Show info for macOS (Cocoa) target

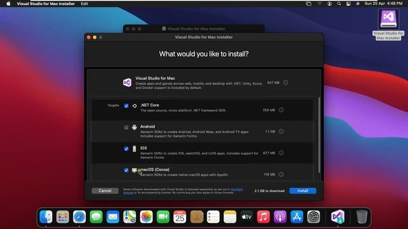pos(281,174)
